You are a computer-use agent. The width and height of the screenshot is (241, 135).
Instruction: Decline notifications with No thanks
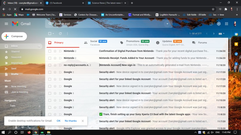click(x=71, y=121)
